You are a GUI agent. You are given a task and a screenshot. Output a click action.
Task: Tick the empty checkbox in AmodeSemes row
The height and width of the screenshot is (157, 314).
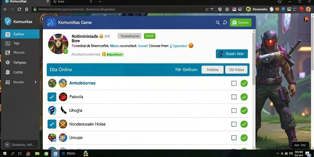pos(234,83)
